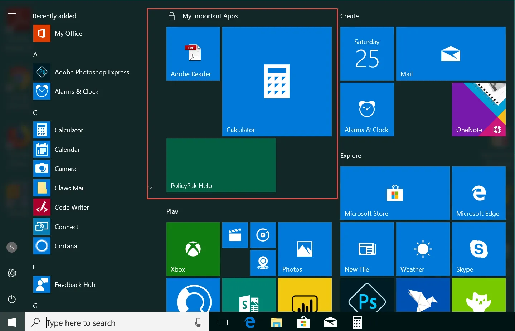Image resolution: width=515 pixels, height=331 pixels.
Task: Focus the Type here to search box
Action: pos(117,322)
